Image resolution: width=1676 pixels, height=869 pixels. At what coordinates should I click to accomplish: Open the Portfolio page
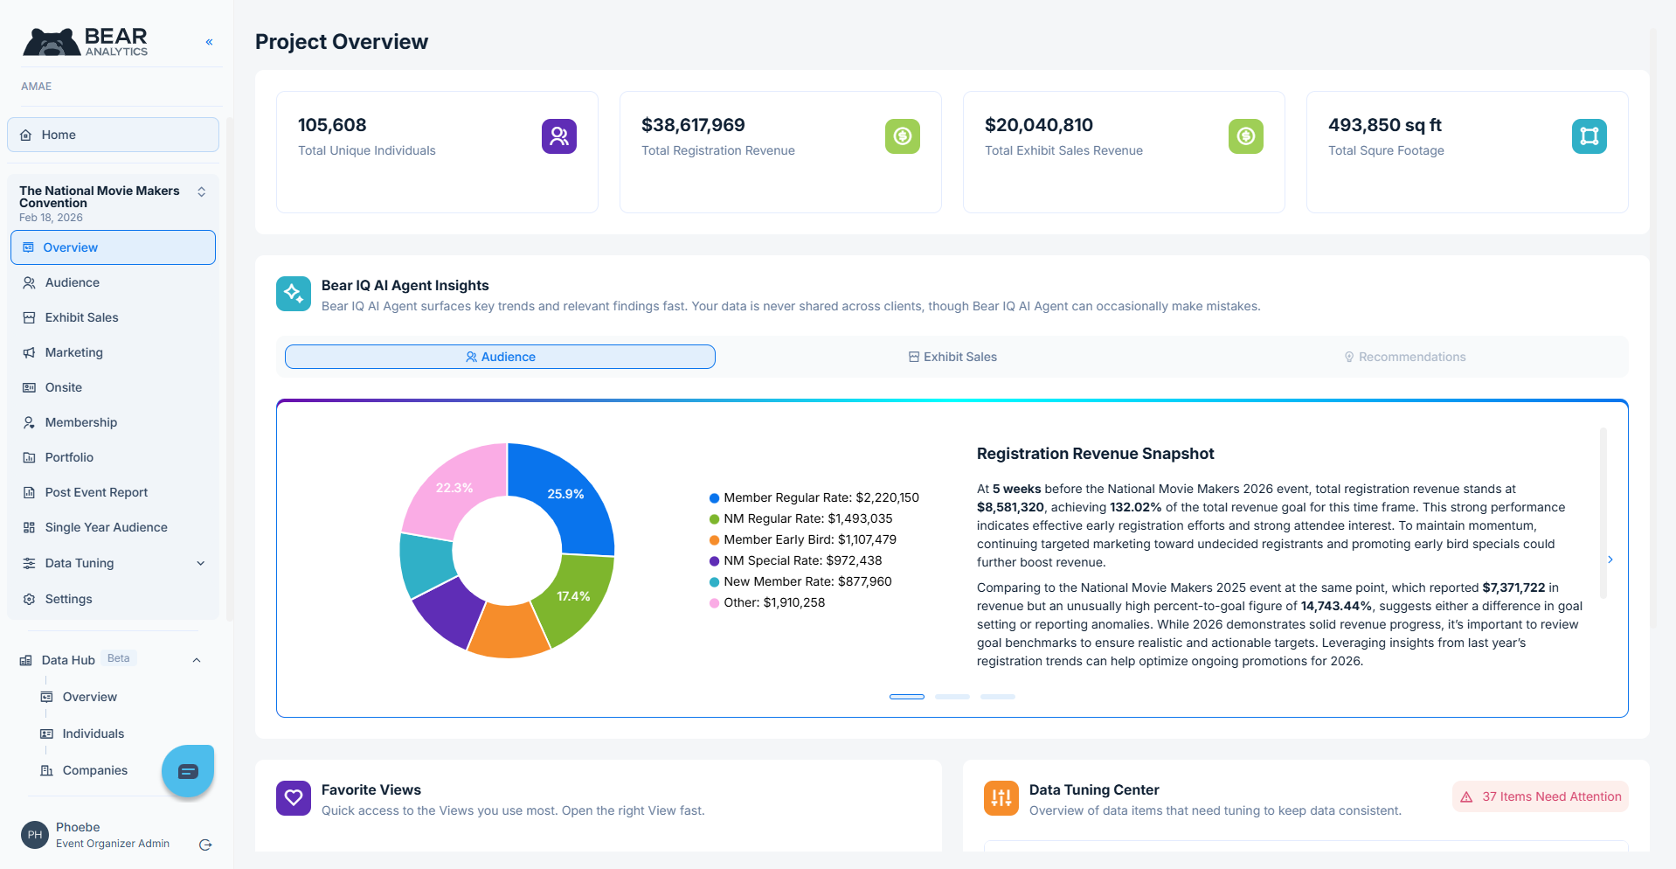coord(113,457)
